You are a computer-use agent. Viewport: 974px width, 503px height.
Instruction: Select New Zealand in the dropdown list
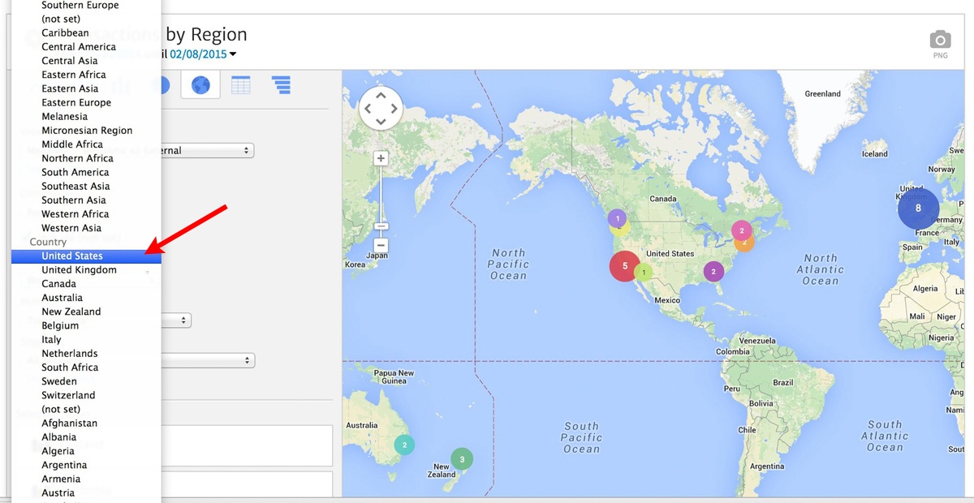pyautogui.click(x=71, y=312)
